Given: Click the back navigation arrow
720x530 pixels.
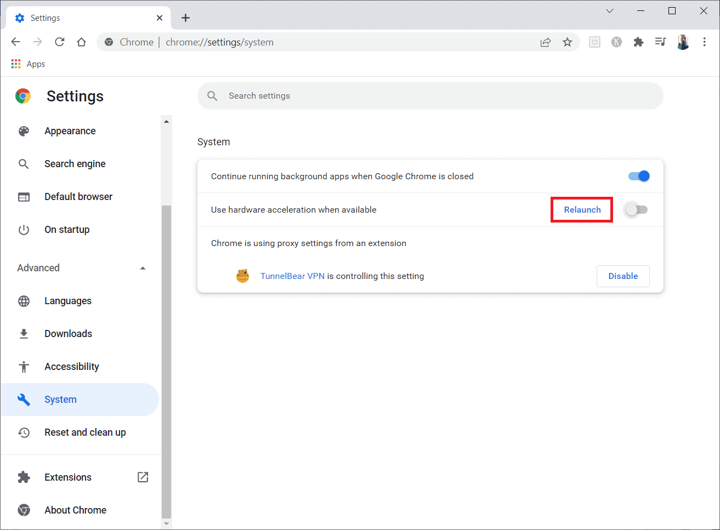Looking at the screenshot, I should click(x=15, y=42).
